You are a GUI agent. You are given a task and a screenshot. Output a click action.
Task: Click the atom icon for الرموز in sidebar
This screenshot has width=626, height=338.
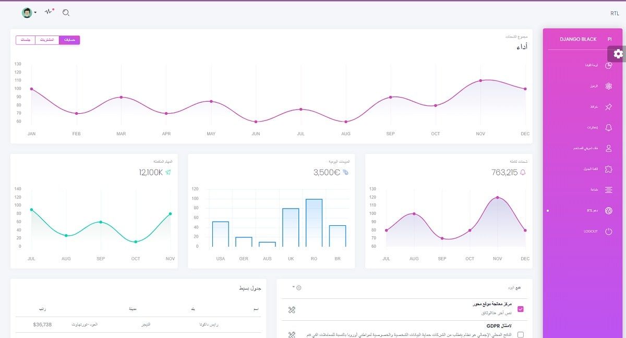click(608, 87)
